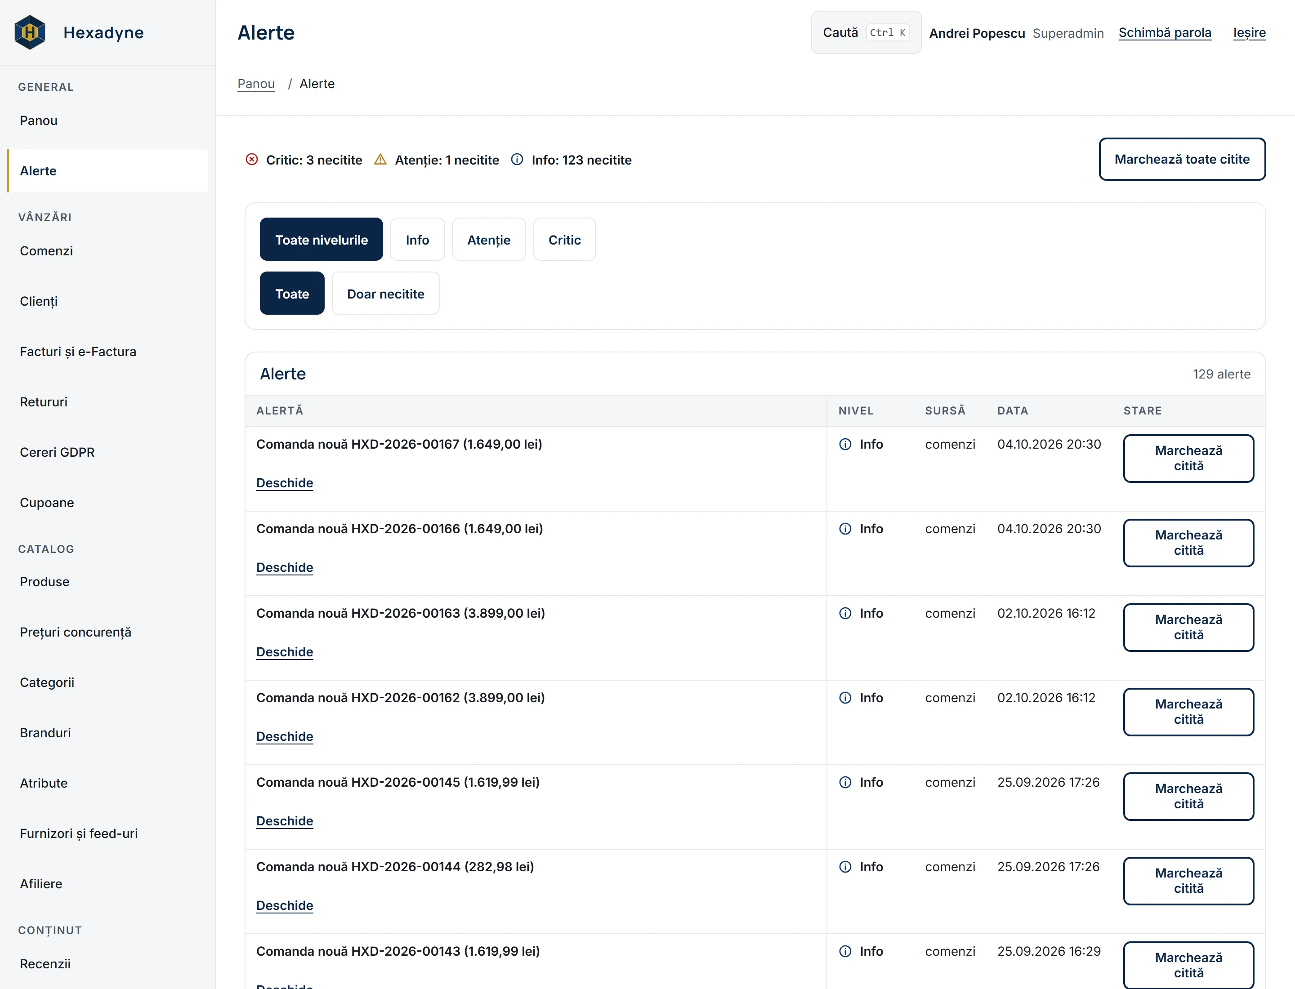The image size is (1295, 989).
Task: Click the date '02.10.2026 16:12' of HXD-2026-00162
Action: point(1046,698)
